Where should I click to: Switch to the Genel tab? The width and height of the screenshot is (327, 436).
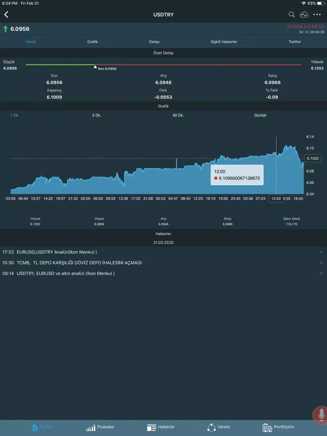click(31, 42)
